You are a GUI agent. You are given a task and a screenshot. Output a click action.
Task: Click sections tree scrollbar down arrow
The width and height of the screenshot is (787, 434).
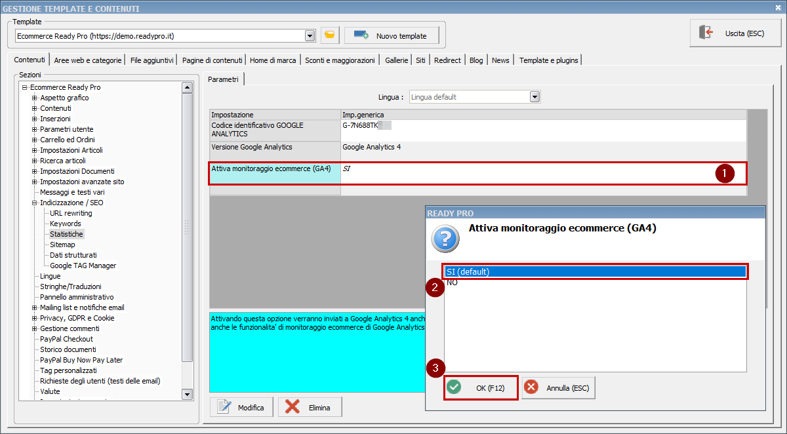(187, 394)
